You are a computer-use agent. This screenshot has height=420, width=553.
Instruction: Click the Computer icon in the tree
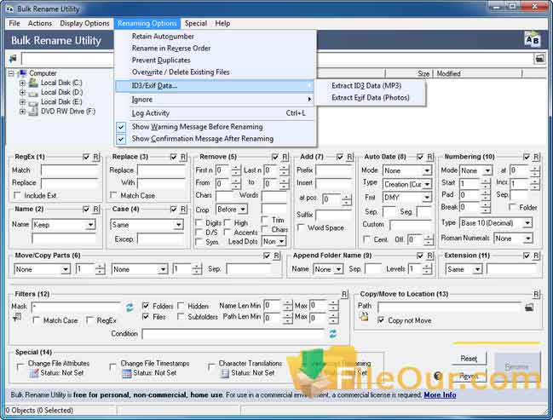point(23,73)
